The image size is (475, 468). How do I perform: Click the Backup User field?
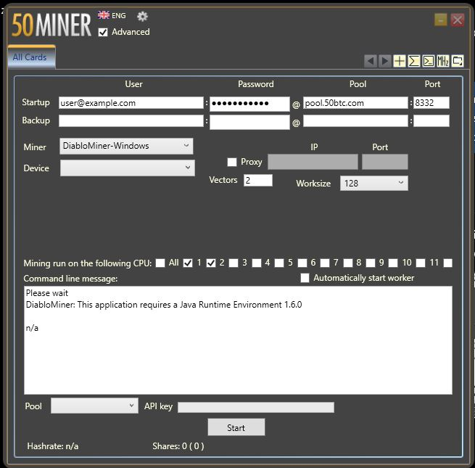pos(131,121)
